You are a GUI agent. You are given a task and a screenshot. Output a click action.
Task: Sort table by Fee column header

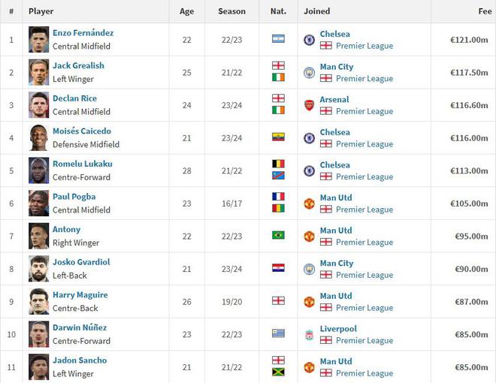coord(485,11)
